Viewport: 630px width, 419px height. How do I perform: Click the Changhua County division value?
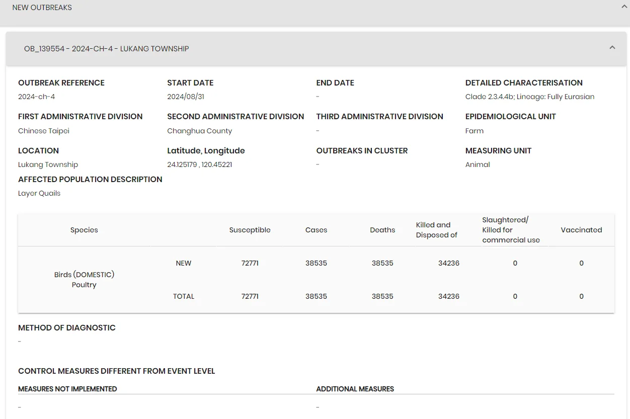coord(200,131)
